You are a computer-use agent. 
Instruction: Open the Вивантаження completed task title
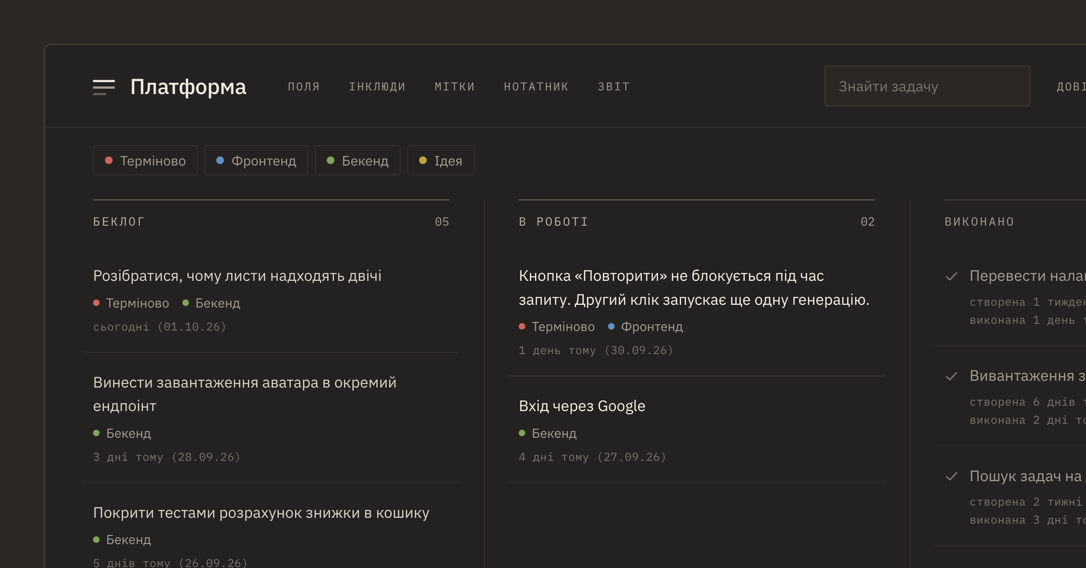(1028, 376)
